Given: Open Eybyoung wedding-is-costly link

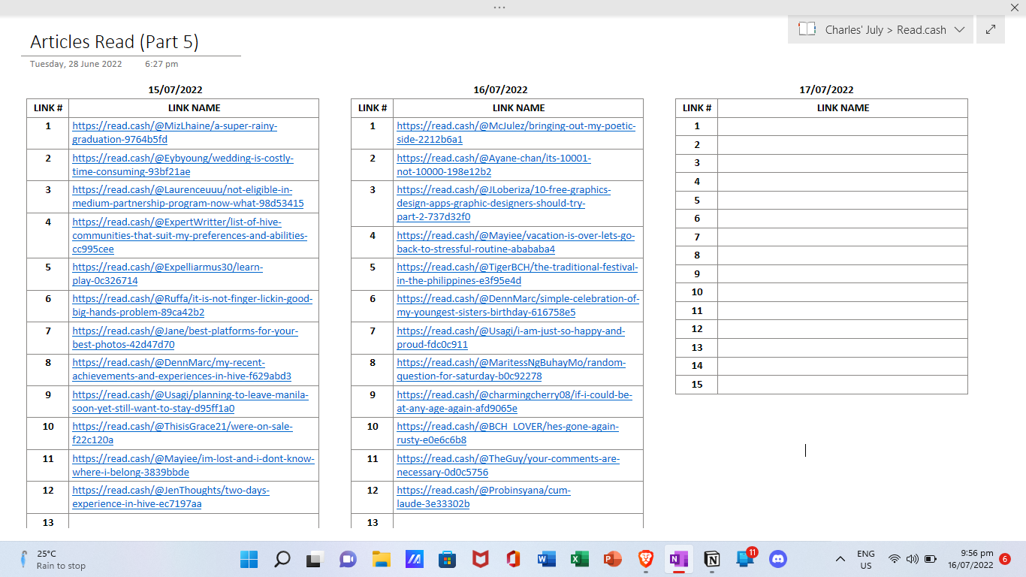Looking at the screenshot, I should (x=183, y=165).
